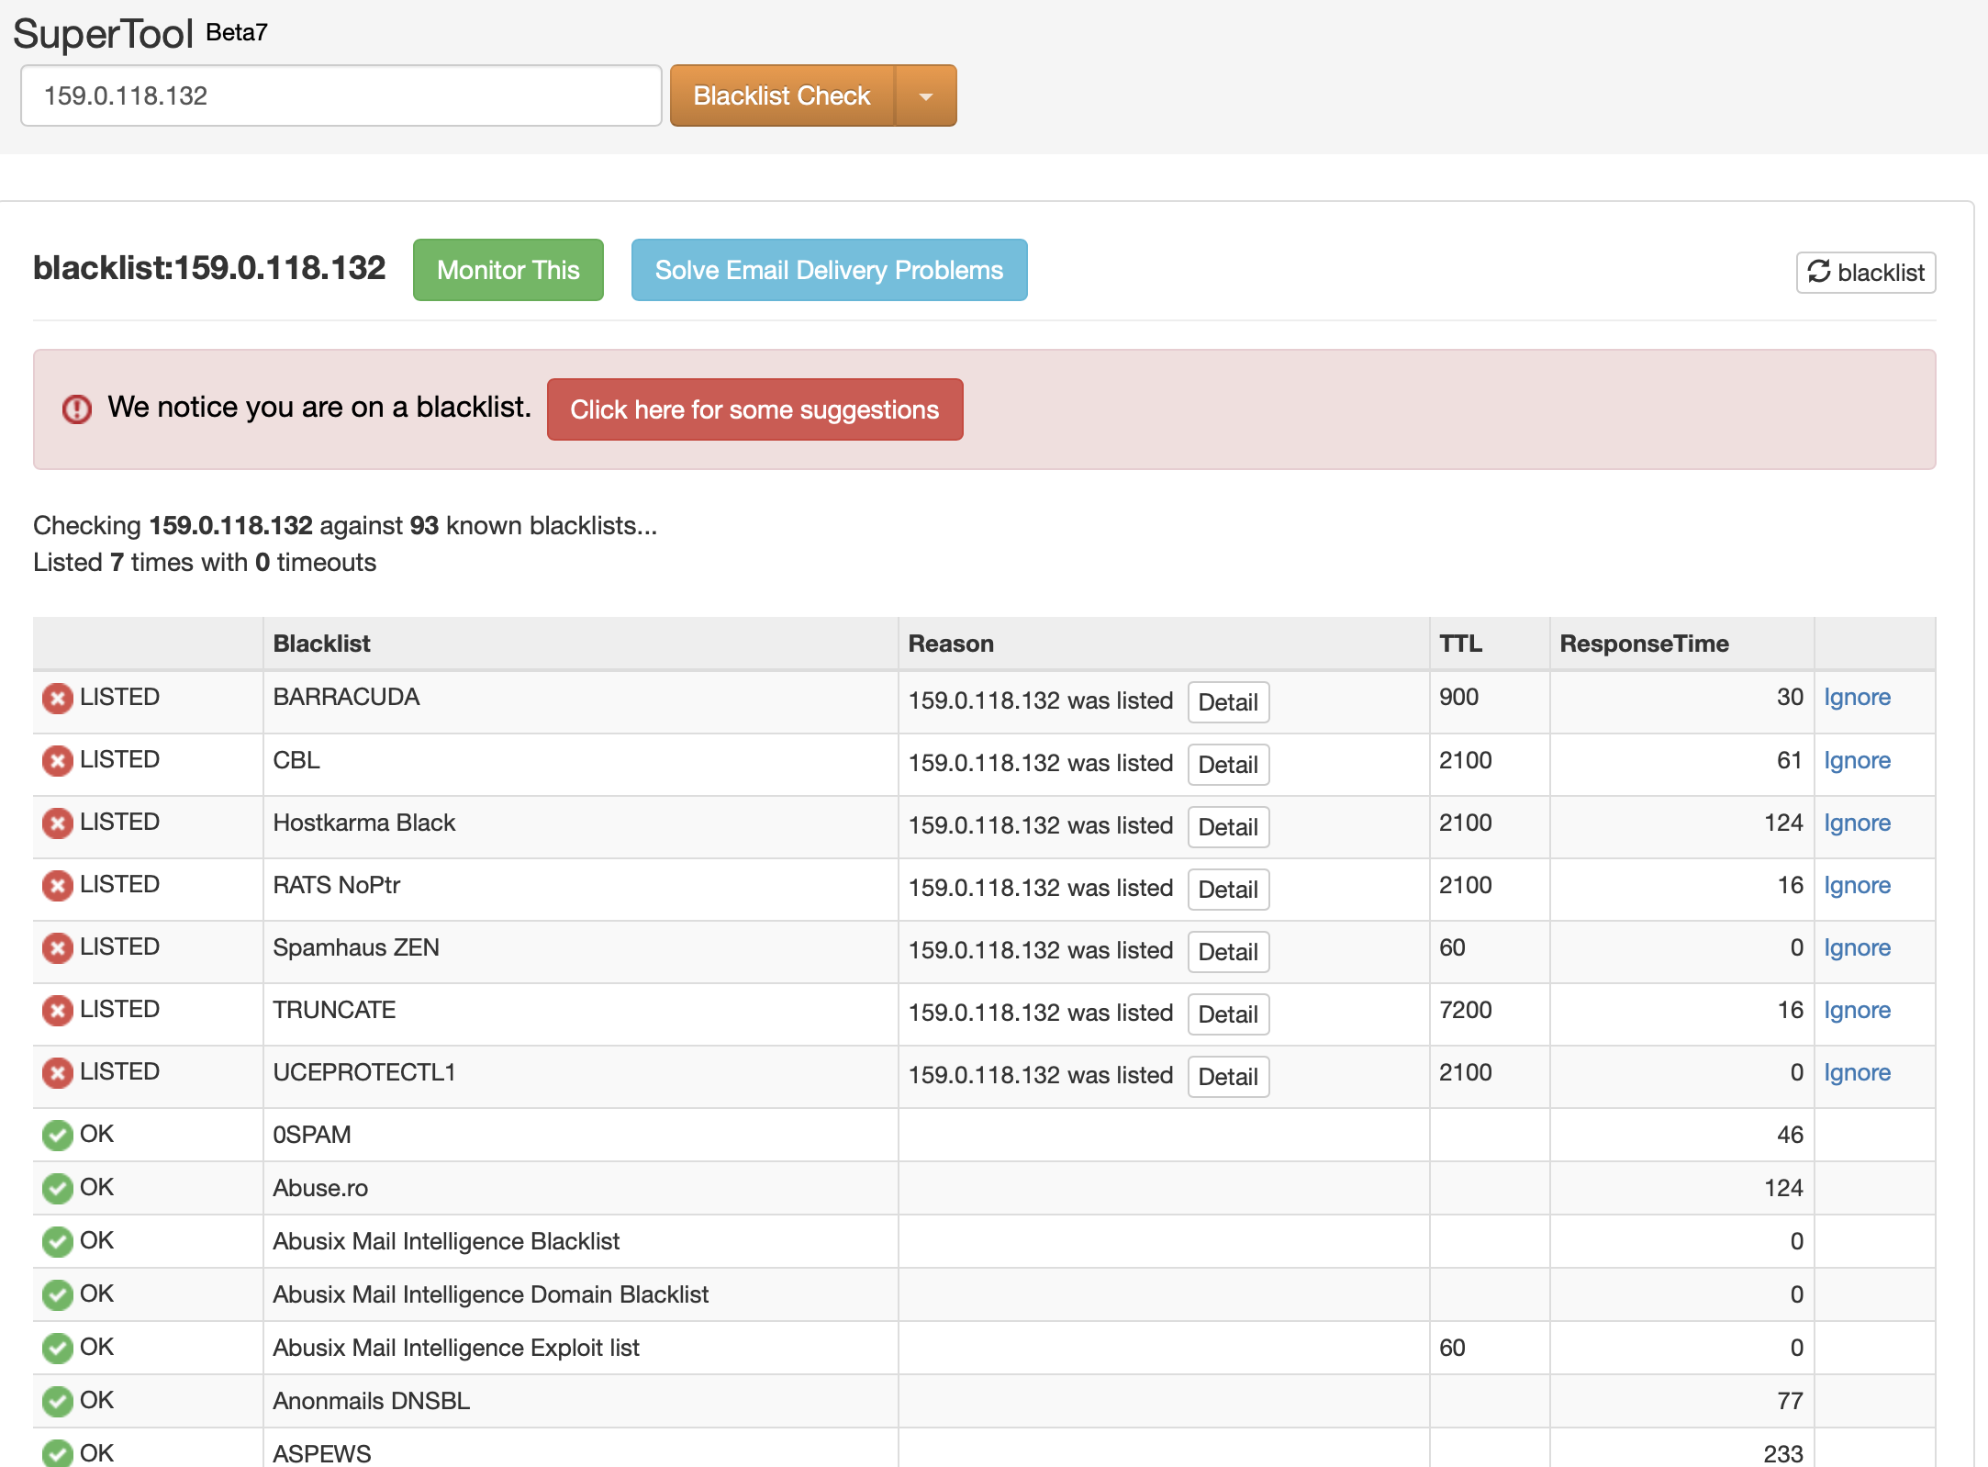
Task: Open Detail for the TRUNCATE listing
Action: click(1228, 1014)
